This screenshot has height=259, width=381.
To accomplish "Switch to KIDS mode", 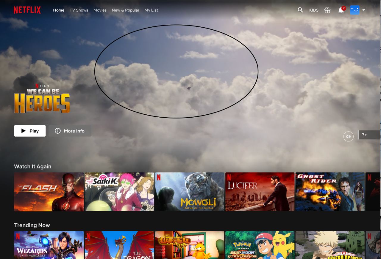I will tap(314, 10).
